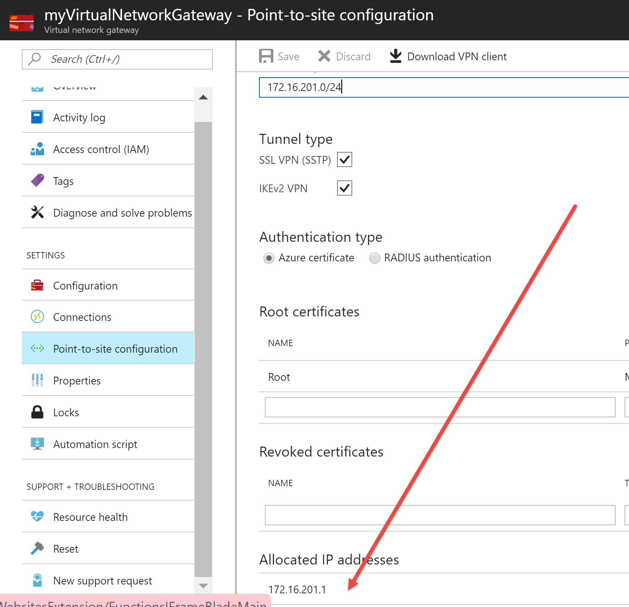Image resolution: width=629 pixels, height=607 pixels.
Task: Open Diagnose and solve problems
Action: pos(108,213)
